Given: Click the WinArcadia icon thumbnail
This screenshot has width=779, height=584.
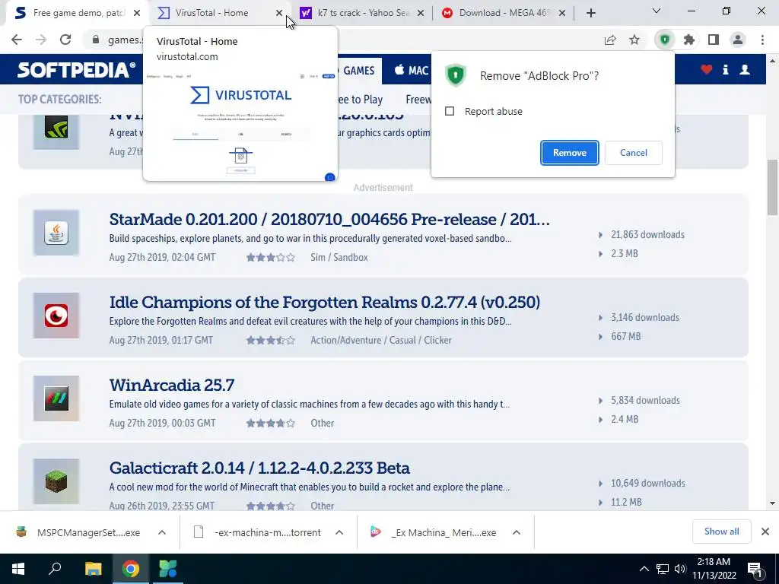Looking at the screenshot, I should tap(56, 398).
